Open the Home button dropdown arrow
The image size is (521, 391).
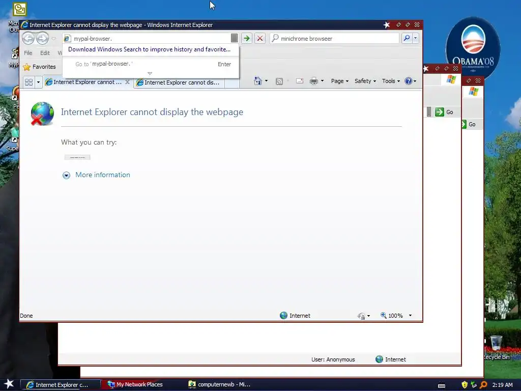click(266, 81)
